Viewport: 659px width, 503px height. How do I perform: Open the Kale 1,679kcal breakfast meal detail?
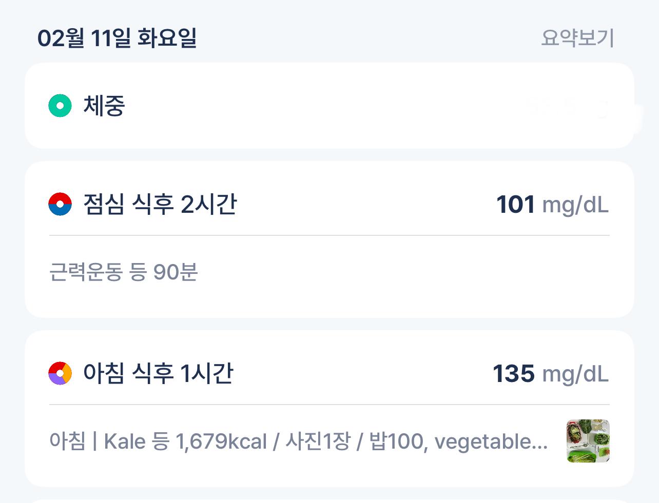pos(299,441)
